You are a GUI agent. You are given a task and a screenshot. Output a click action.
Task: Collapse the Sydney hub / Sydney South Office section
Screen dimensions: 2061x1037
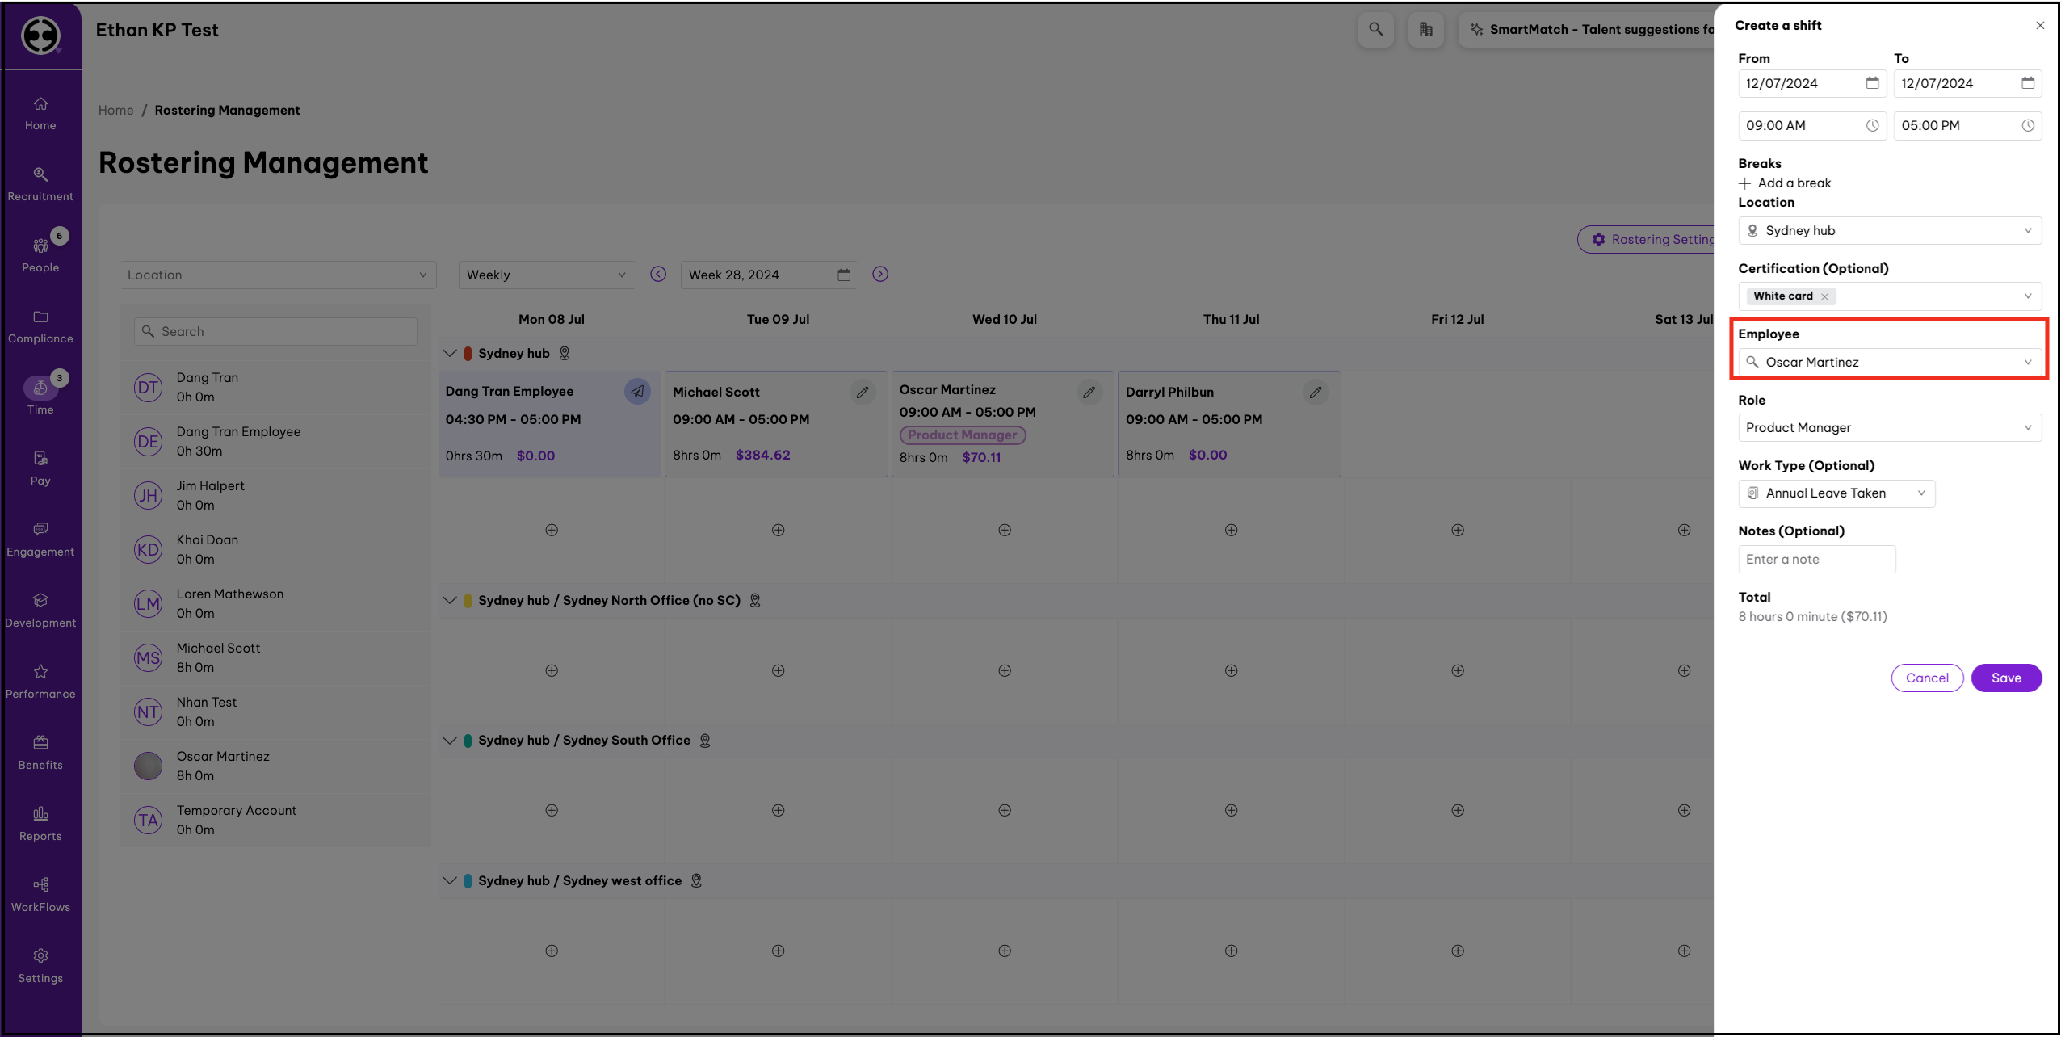450,741
